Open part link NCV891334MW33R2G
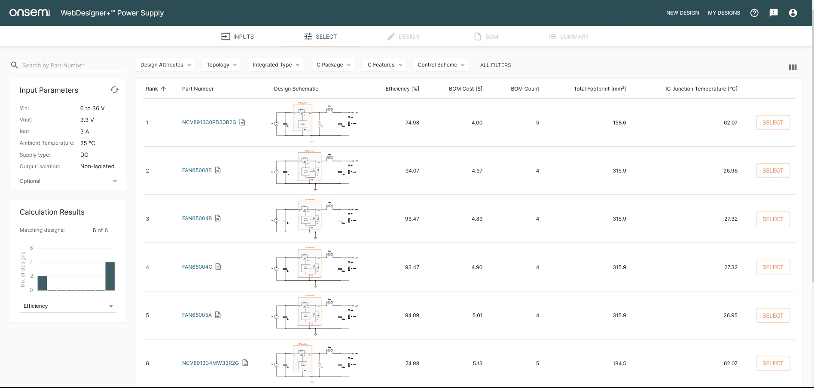This screenshot has height=388, width=814. pyautogui.click(x=210, y=363)
